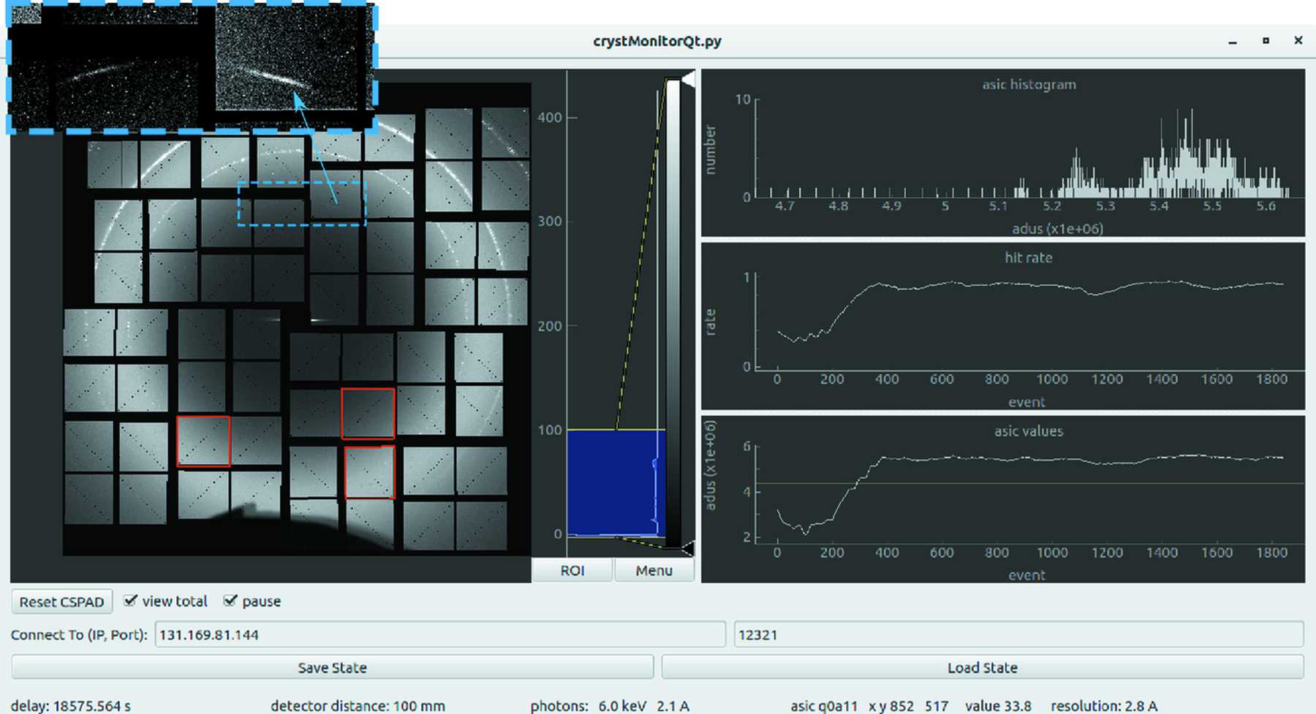Click the 'delay: 18575.564 s' status text
Viewport: 1316px width, 714px height.
(x=71, y=706)
